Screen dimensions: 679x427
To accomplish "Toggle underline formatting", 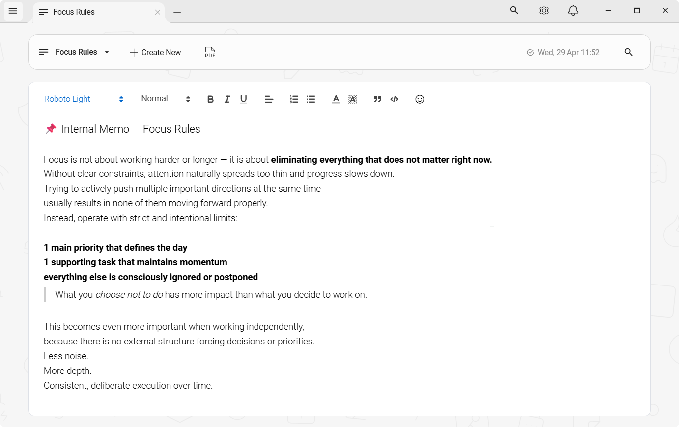I will [x=244, y=99].
